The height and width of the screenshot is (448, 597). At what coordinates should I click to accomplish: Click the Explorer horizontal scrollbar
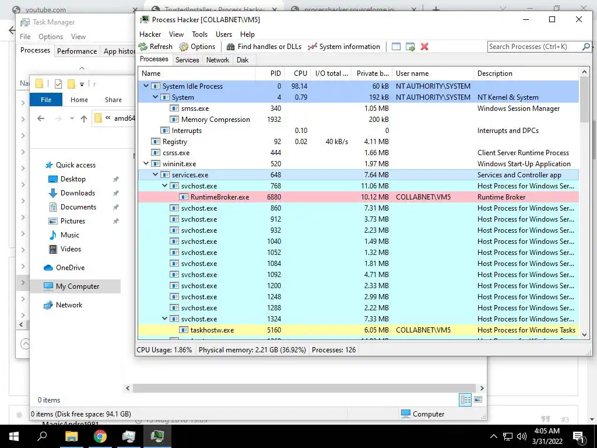coord(304,388)
